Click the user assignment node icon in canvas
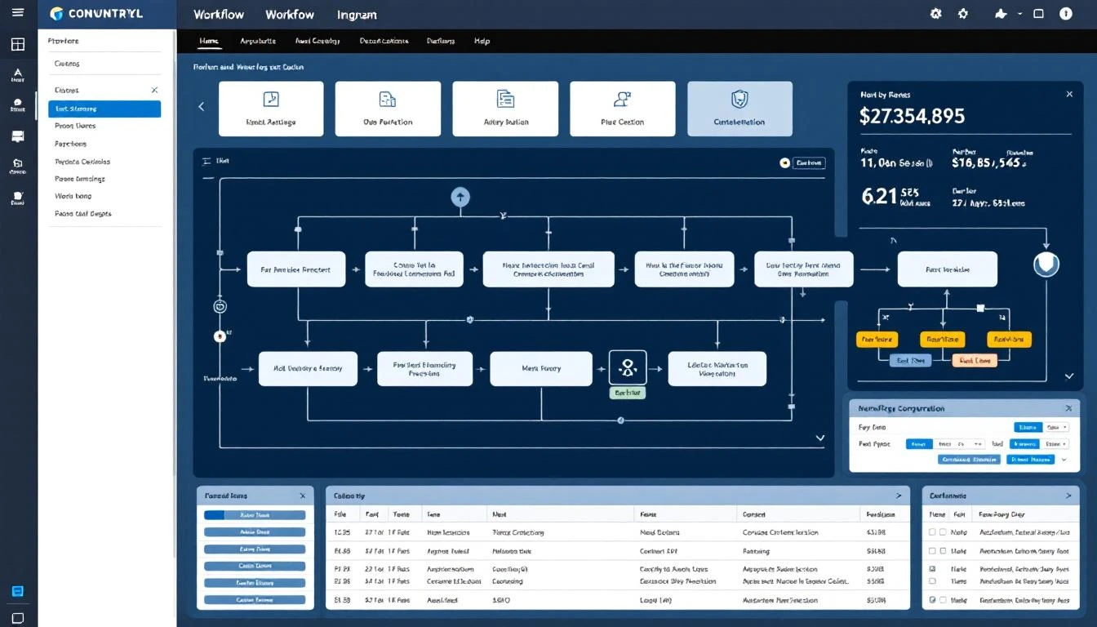Viewport: 1097px width, 627px height. [x=628, y=367]
